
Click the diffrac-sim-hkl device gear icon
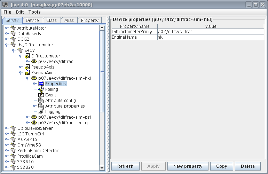point(34,78)
